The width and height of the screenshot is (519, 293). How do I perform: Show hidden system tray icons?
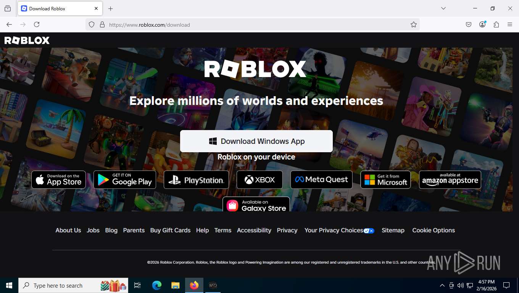coord(442,285)
